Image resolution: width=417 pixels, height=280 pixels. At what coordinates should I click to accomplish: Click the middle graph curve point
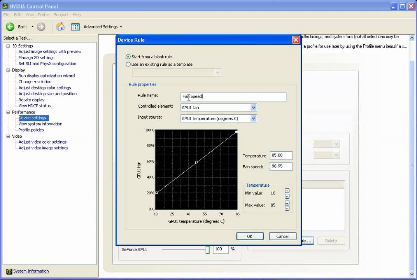coord(196,162)
